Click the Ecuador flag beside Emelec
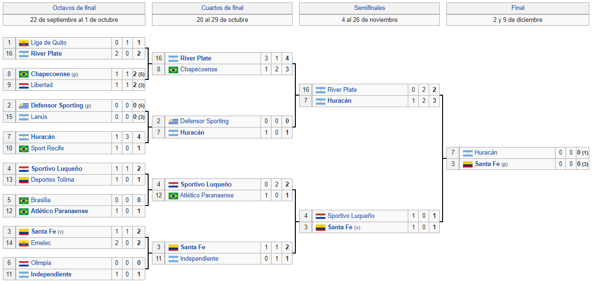Screen dimensions: 595x284 tap(23, 243)
